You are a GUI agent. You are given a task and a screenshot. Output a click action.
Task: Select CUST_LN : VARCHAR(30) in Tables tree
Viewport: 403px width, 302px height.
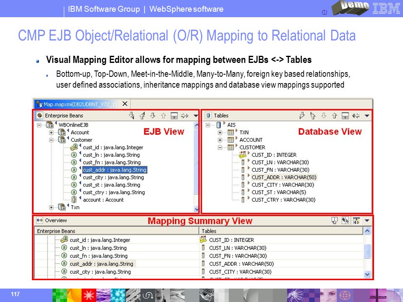(280, 162)
